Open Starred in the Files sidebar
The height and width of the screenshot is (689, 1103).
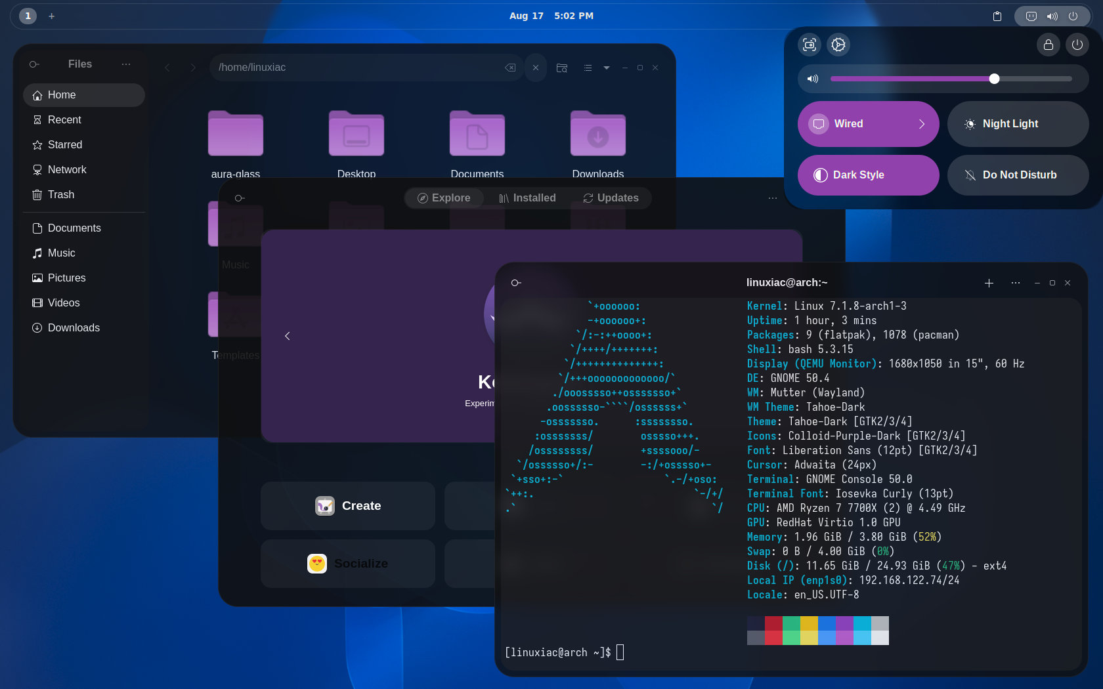tap(84, 145)
